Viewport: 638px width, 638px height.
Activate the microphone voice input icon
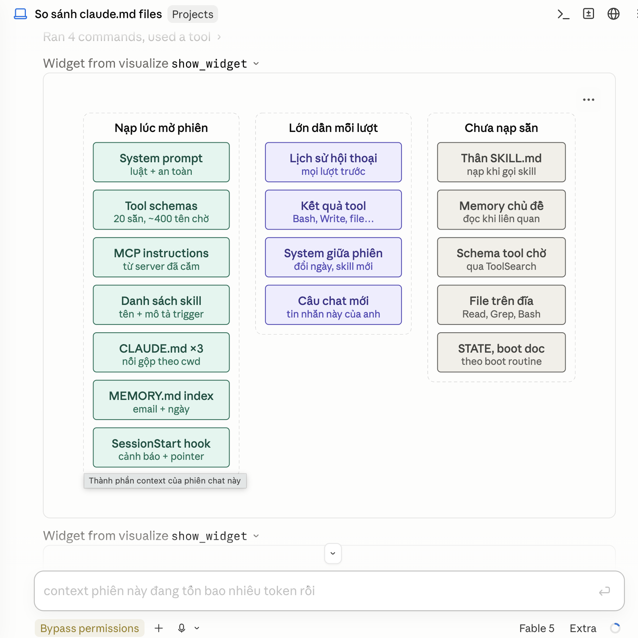pyautogui.click(x=181, y=628)
